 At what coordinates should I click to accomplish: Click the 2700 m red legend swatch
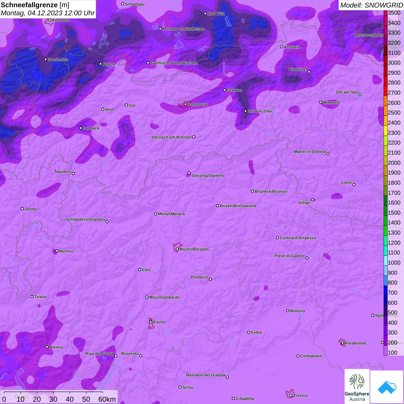[x=386, y=91]
